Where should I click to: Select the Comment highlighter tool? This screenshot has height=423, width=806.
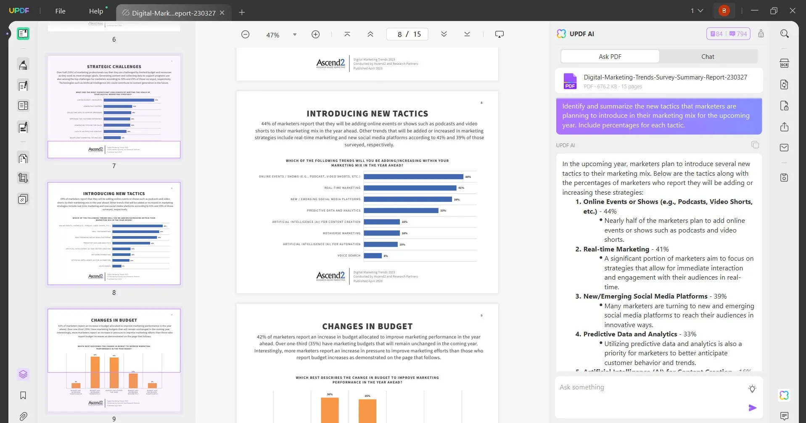pos(23,64)
